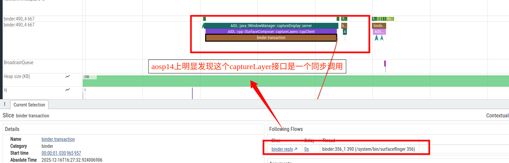Select the purple BroadcastQueue slice
Viewport: 509px width, 163px height.
click(x=385, y=63)
